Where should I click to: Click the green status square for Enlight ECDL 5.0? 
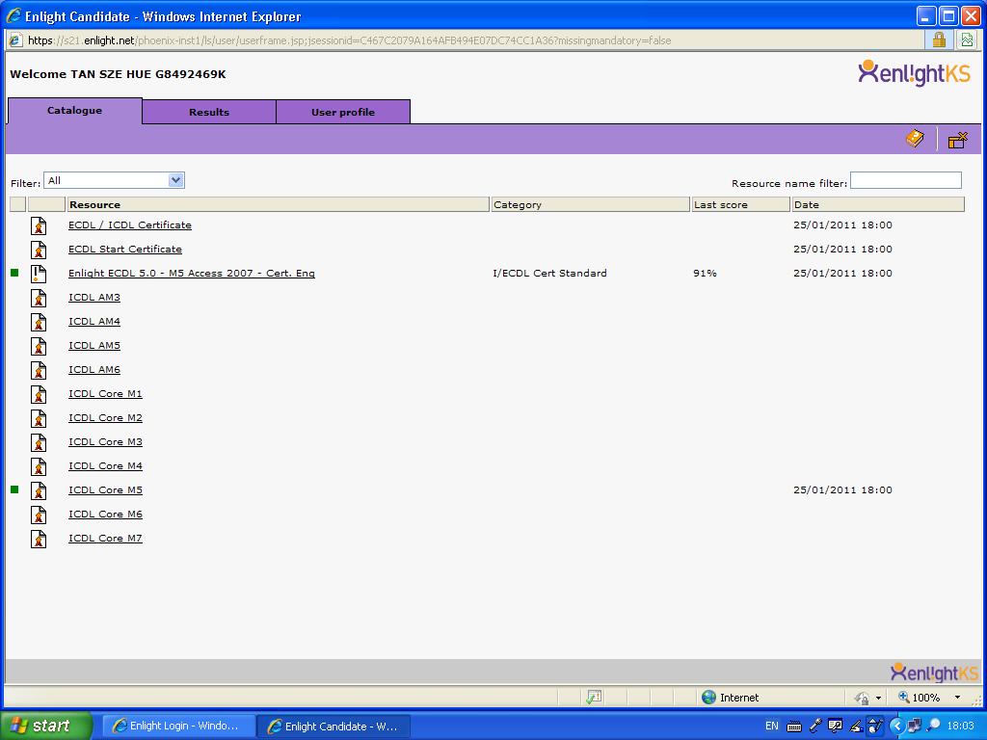click(14, 273)
